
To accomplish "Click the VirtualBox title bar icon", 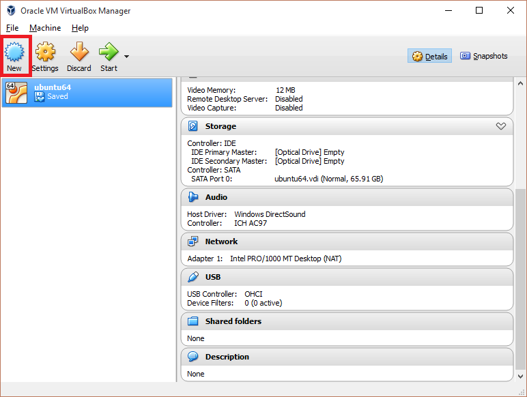I will point(11,10).
